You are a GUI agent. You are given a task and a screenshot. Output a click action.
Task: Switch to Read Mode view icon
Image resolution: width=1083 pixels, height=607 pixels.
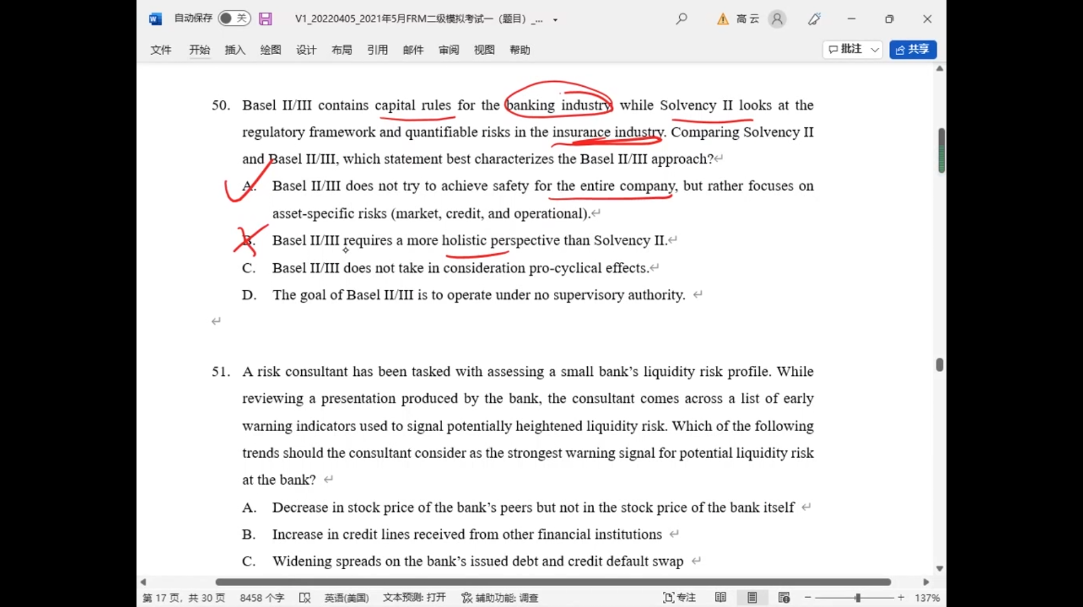[x=720, y=597]
